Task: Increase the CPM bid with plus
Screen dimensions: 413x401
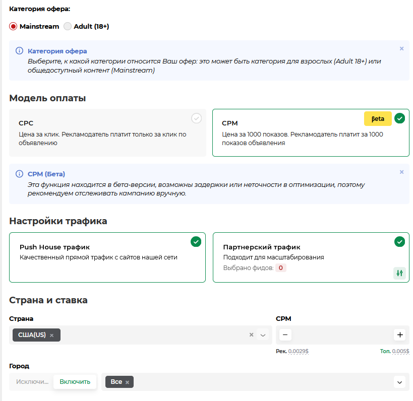Action: [400, 335]
